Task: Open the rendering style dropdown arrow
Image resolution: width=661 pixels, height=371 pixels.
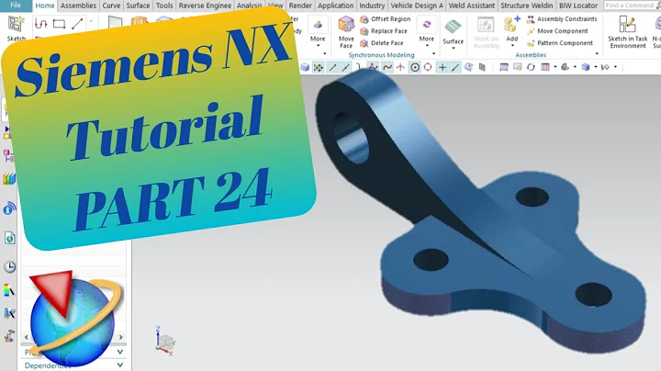Action: pos(575,67)
